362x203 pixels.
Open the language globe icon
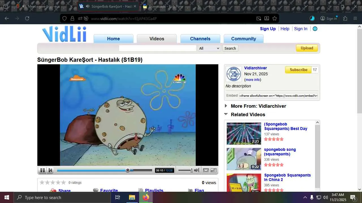[x=315, y=29]
